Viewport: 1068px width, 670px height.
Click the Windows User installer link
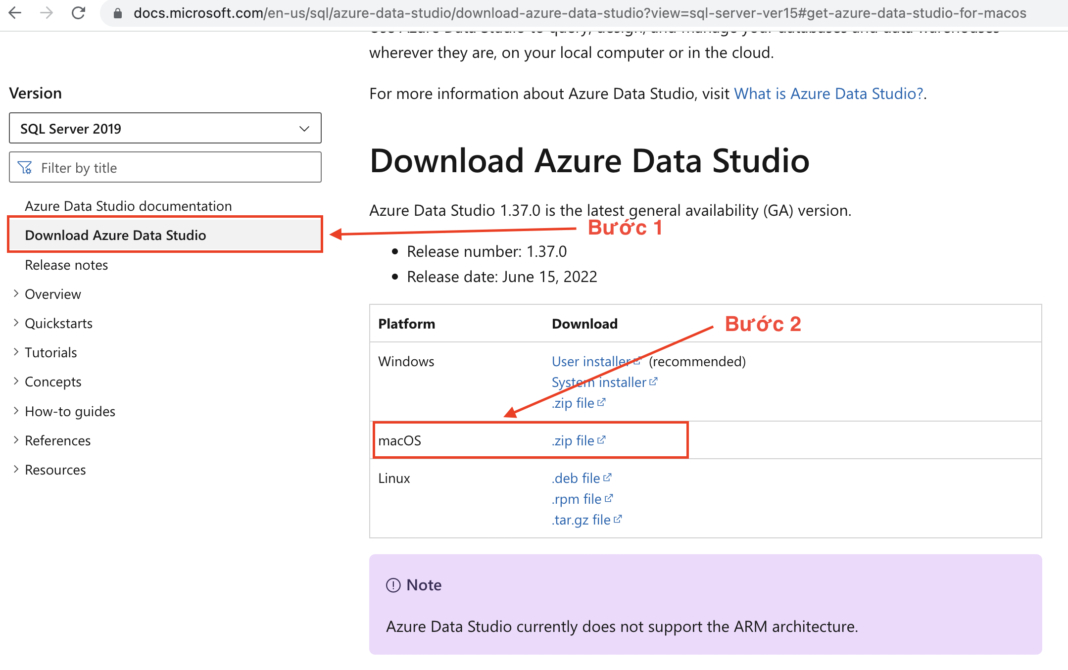point(591,362)
